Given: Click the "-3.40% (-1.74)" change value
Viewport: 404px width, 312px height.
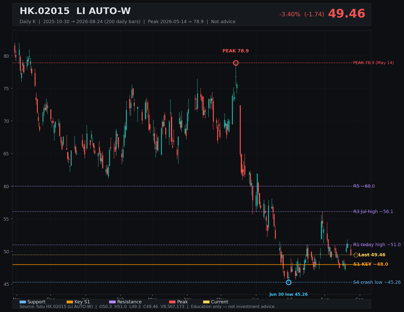Looking at the screenshot, I should tap(302, 14).
